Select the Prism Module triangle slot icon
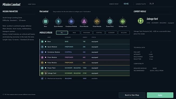 pos(84,21)
